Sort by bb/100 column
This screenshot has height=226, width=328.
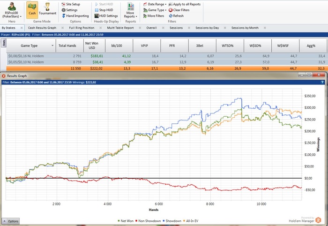coord(119,45)
